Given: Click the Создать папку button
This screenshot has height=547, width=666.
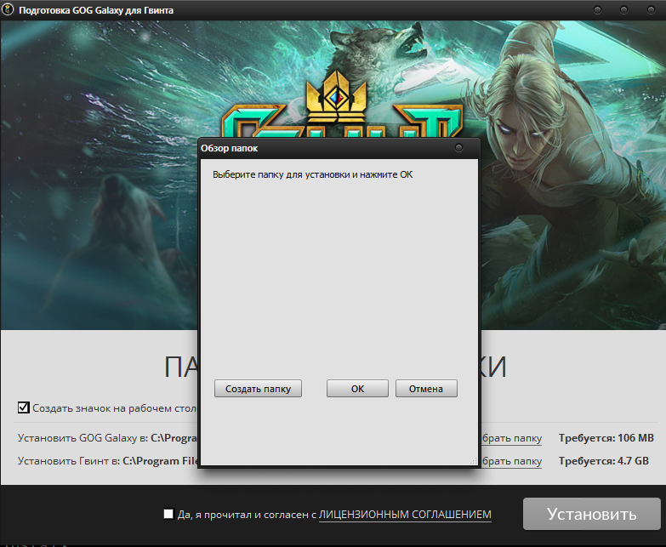Looking at the screenshot, I should tap(258, 389).
